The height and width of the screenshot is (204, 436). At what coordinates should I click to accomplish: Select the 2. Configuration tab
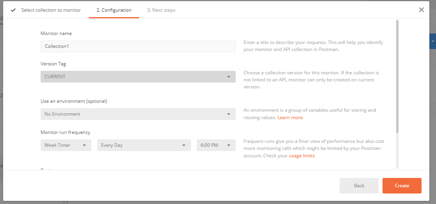[x=114, y=10]
